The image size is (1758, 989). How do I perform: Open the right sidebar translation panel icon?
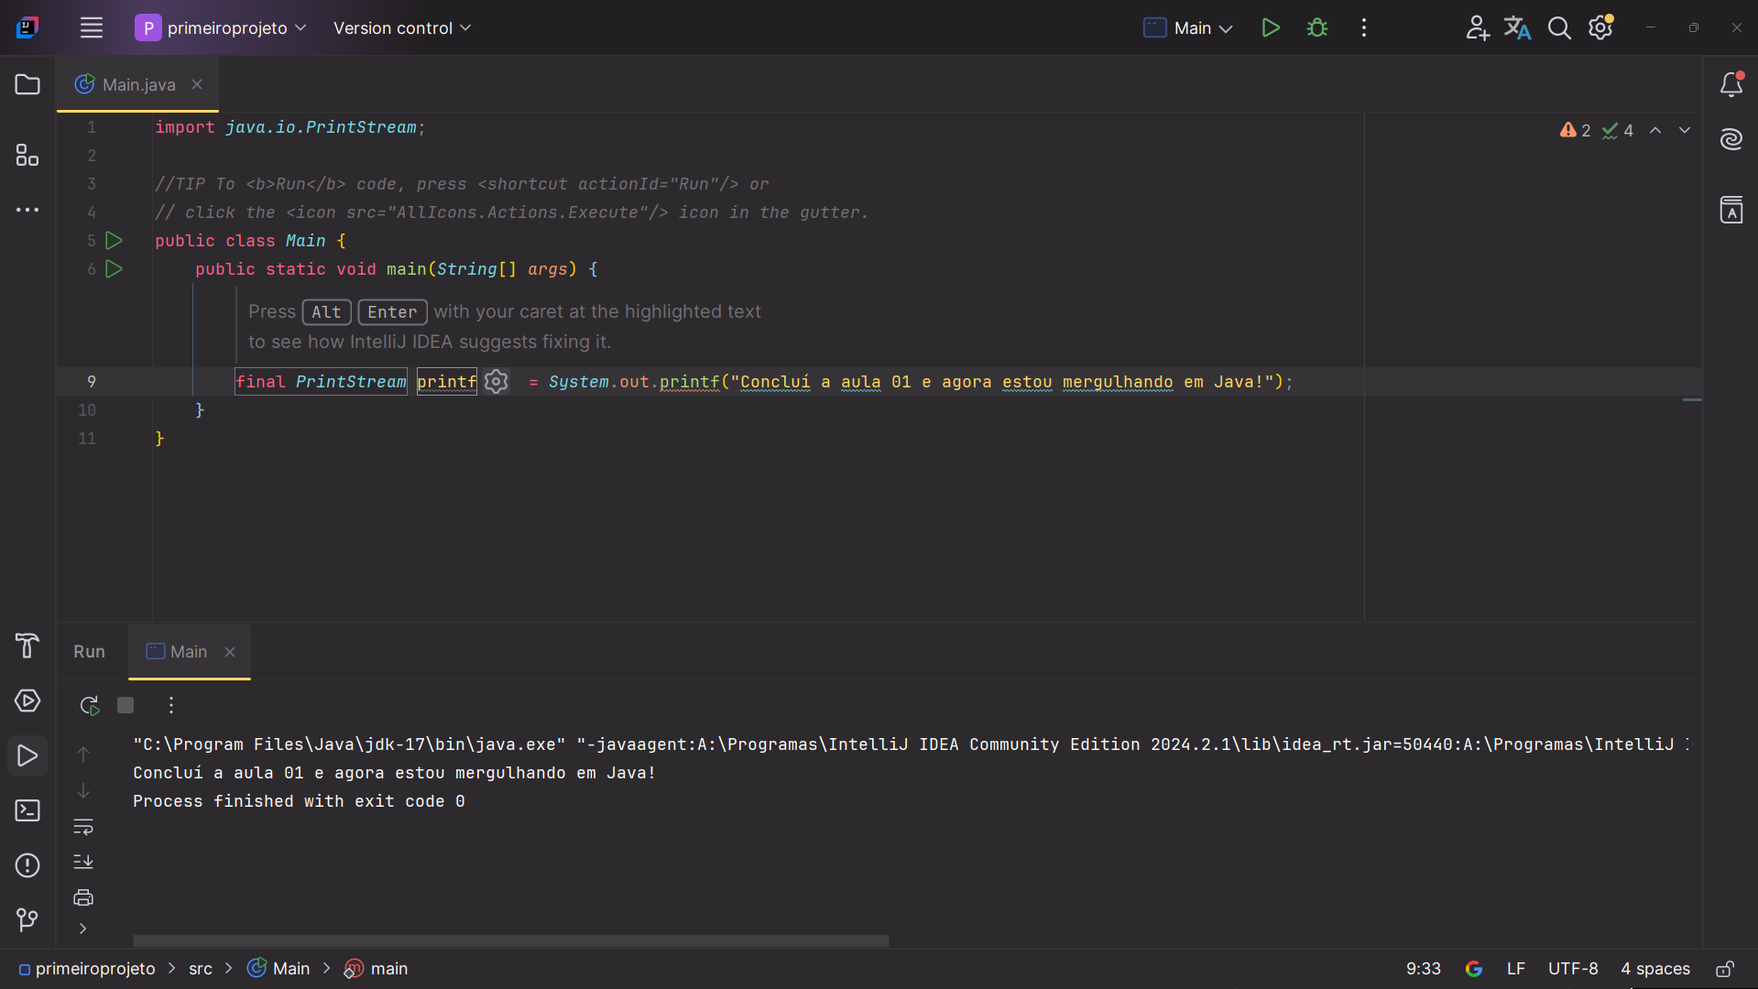tap(1731, 210)
